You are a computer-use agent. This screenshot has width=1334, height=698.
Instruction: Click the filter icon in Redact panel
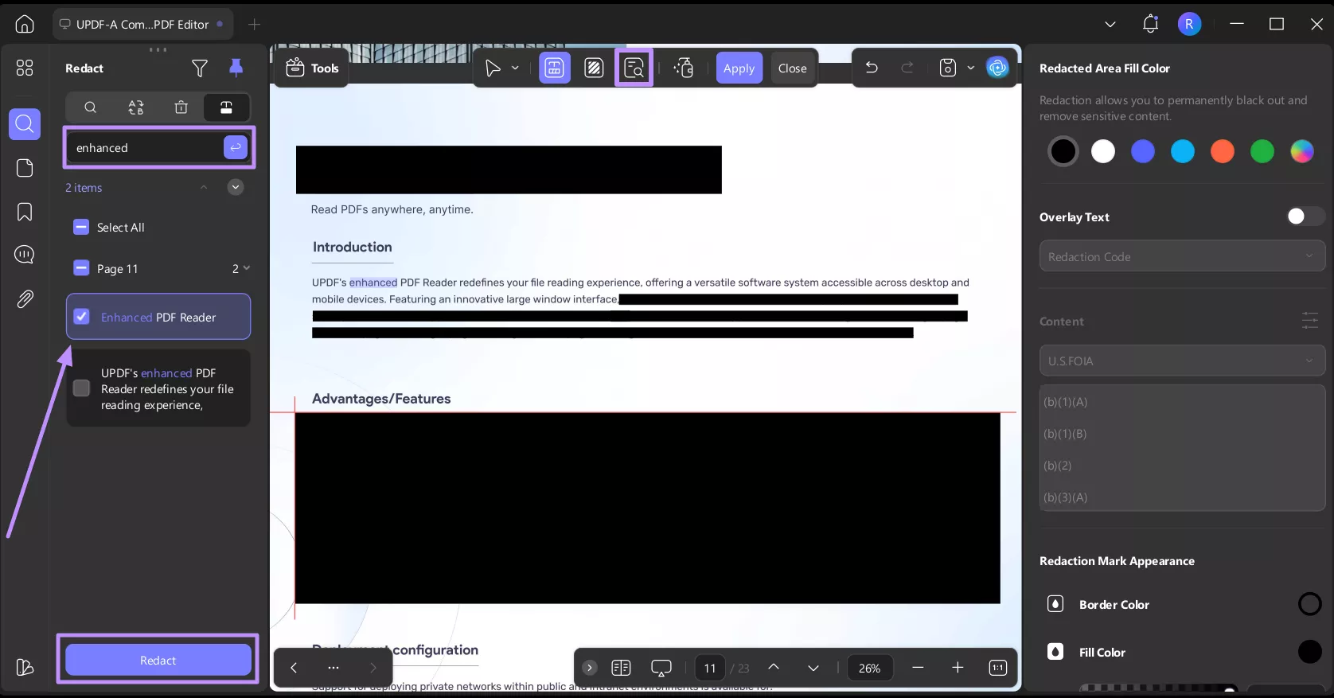200,68
